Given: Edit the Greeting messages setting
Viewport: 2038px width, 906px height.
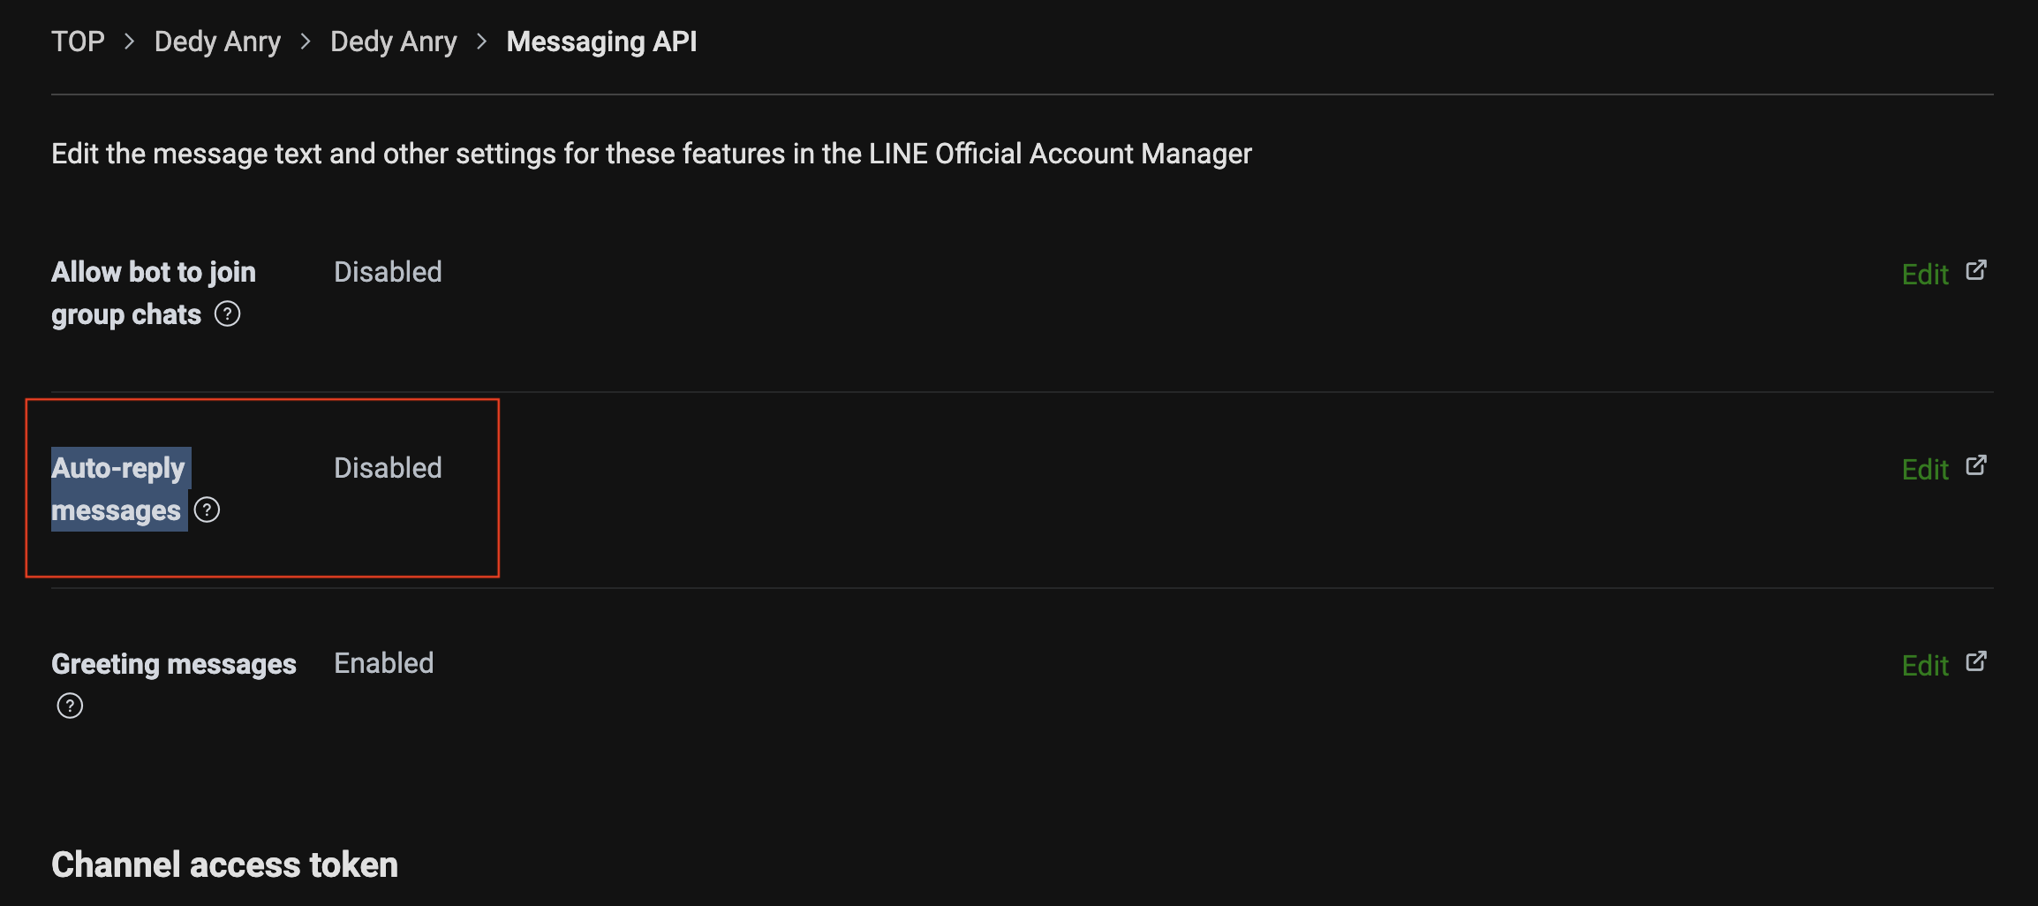Looking at the screenshot, I should tap(1925, 665).
